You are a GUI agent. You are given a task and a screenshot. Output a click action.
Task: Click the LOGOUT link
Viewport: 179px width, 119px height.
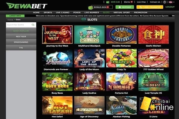pos(170,7)
